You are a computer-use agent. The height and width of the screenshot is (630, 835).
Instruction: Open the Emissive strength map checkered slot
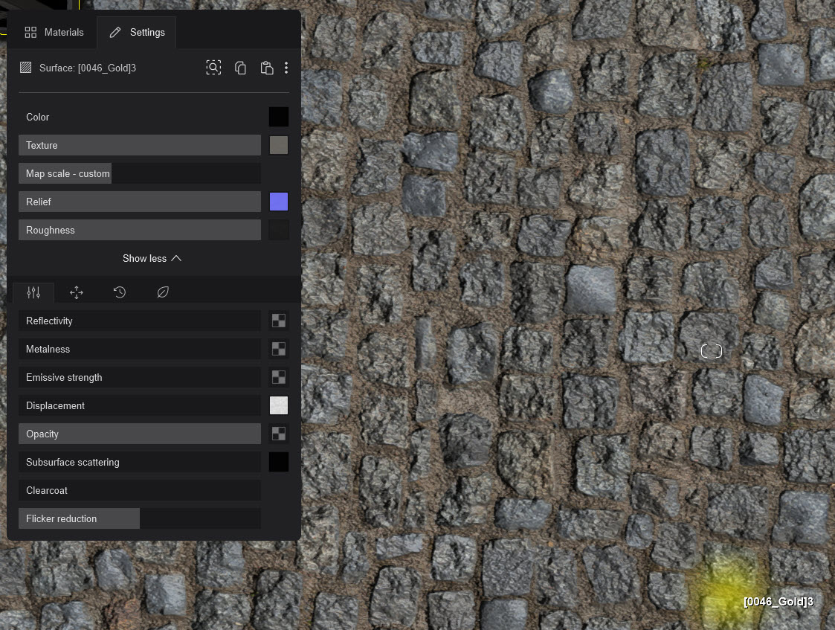click(279, 377)
